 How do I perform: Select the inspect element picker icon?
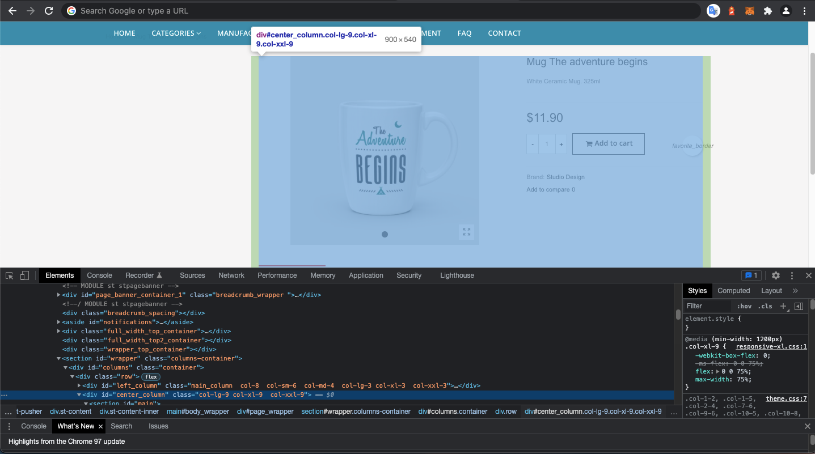pos(10,275)
